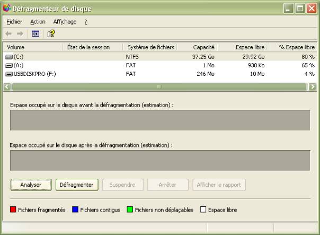Click the horizontal scrollbar left arrow
Screen dimensions: 320x235
click(x=7, y=86)
